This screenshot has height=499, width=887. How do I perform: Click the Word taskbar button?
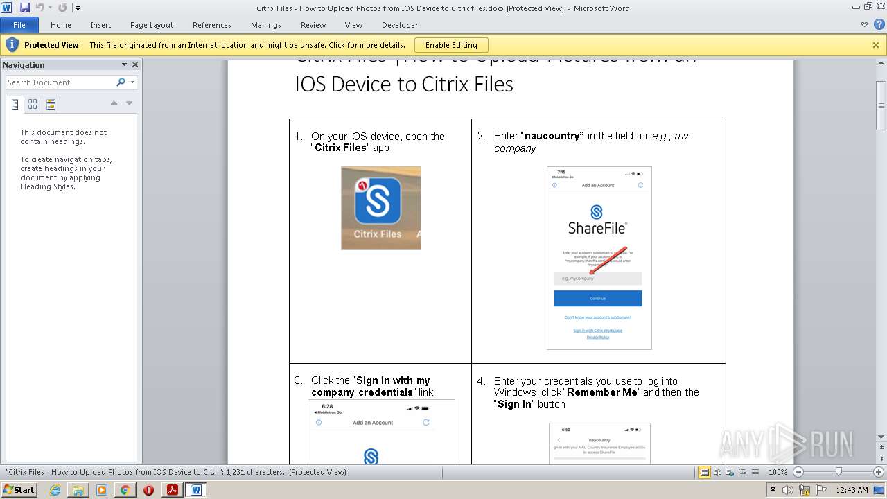point(196,490)
